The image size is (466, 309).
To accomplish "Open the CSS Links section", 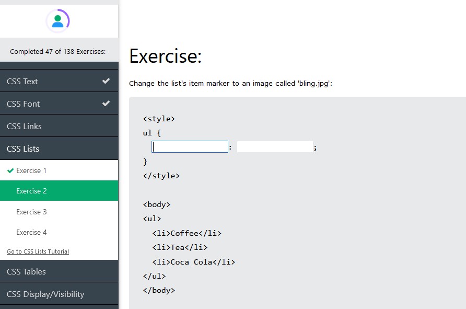I will point(24,126).
